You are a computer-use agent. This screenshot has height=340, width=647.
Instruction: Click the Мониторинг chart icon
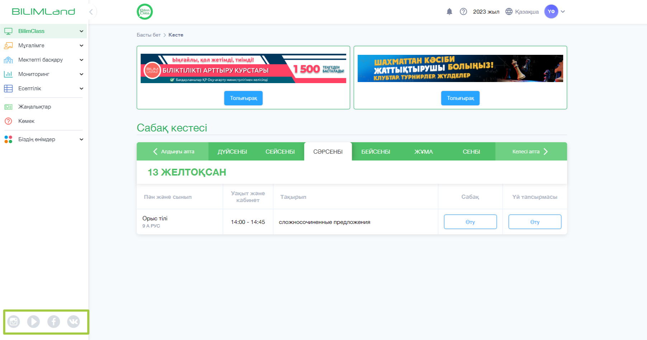coord(8,74)
